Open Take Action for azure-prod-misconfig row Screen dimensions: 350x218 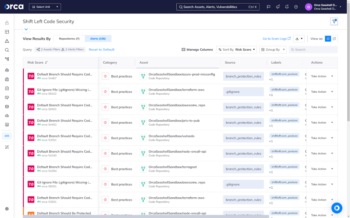[x=322, y=76]
